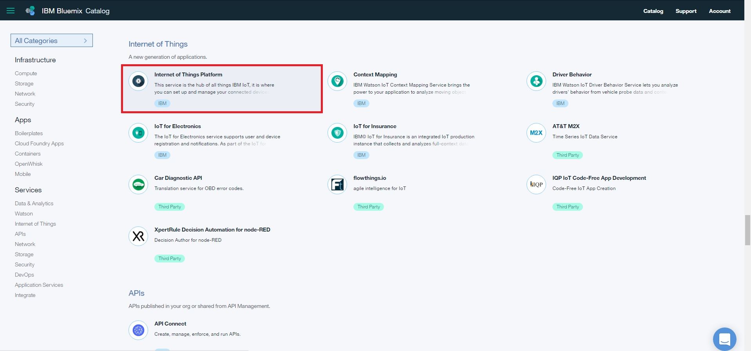Click the IBM Bluemix logo icon
Screen dimensions: 751x351
coord(30,11)
